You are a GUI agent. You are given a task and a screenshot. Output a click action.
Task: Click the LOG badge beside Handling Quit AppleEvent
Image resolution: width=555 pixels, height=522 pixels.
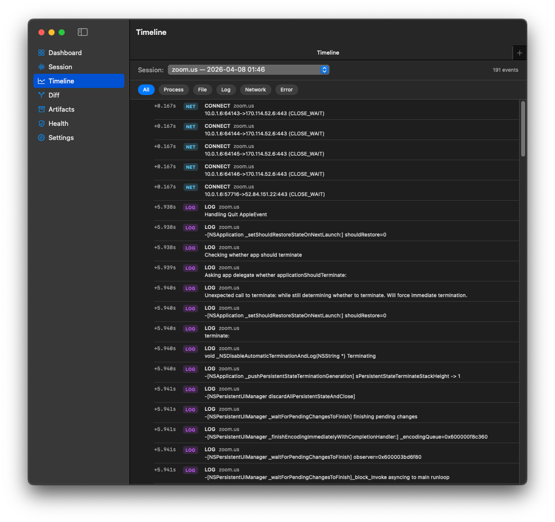click(x=190, y=207)
